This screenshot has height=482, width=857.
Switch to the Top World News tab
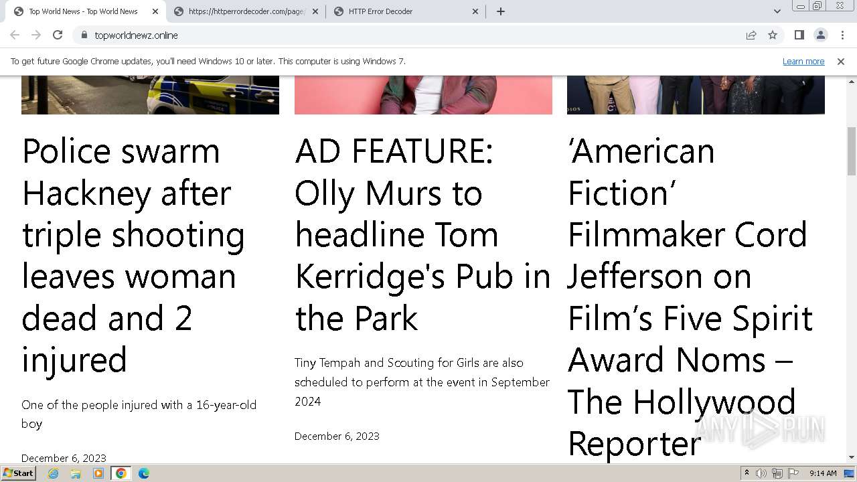coord(86,11)
